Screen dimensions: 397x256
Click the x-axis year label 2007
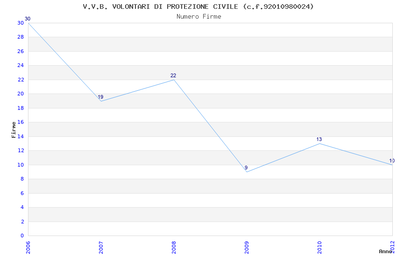(x=101, y=248)
